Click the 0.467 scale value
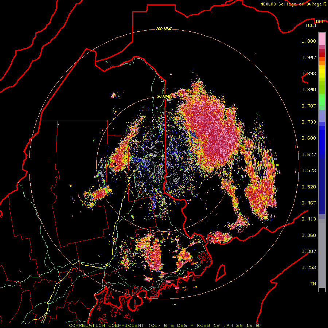 [309, 203]
